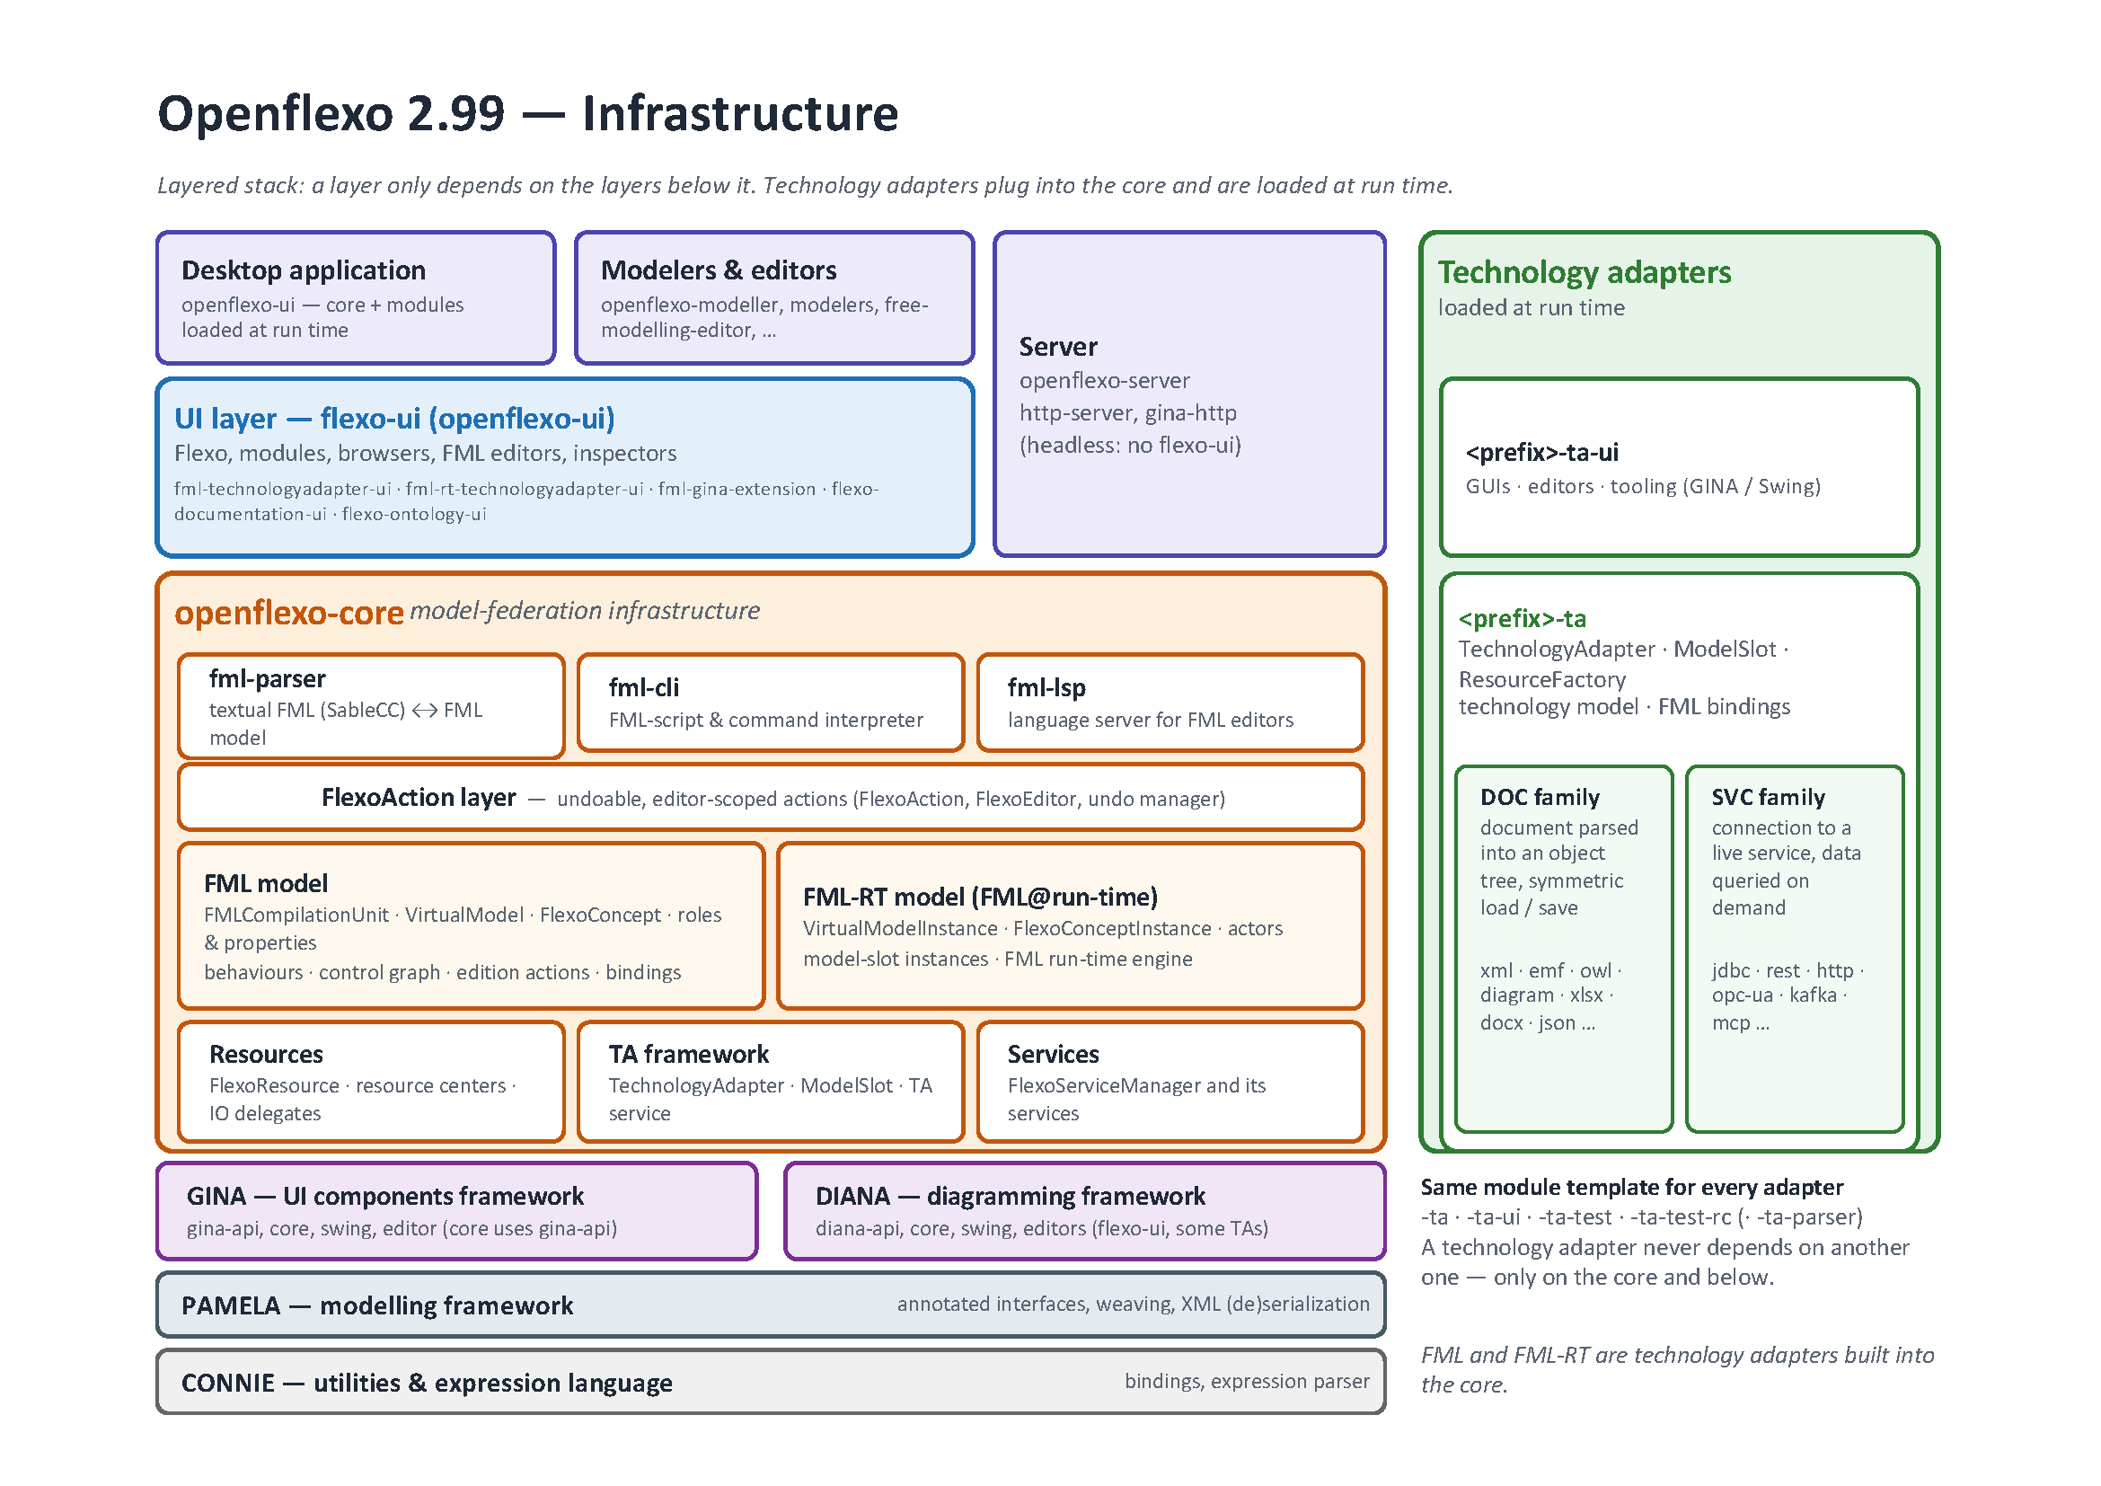Select 'Same module template for every adapter'
The image size is (2101, 1486).
pyautogui.click(x=1631, y=1188)
